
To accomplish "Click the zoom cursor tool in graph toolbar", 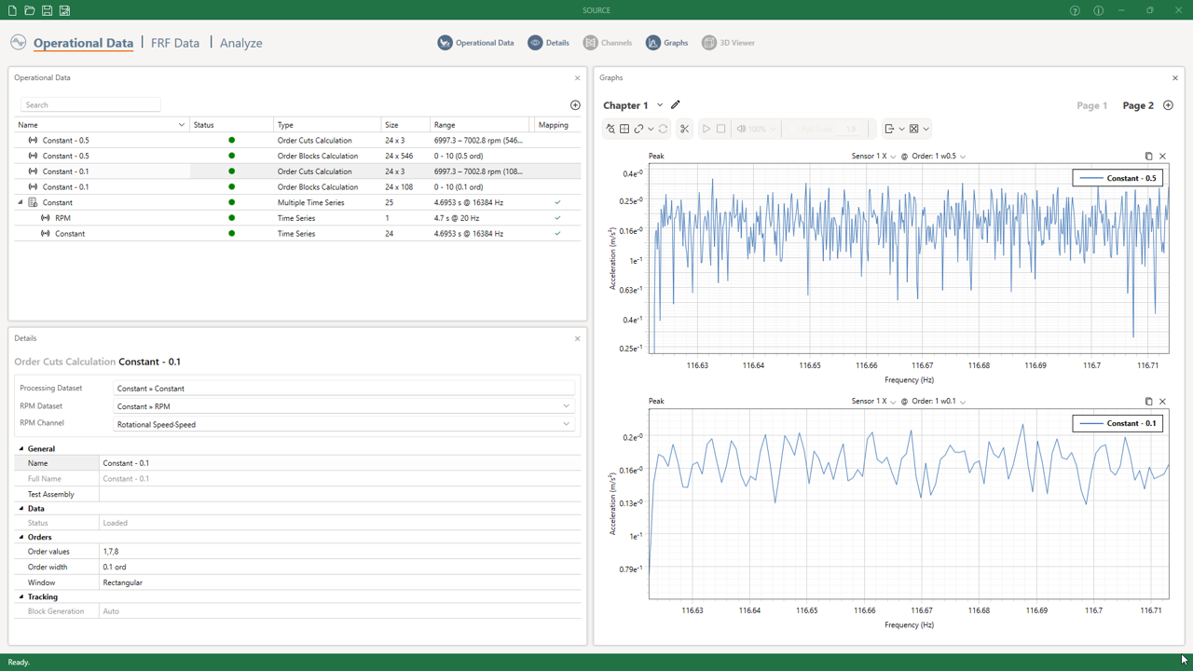I will point(610,129).
